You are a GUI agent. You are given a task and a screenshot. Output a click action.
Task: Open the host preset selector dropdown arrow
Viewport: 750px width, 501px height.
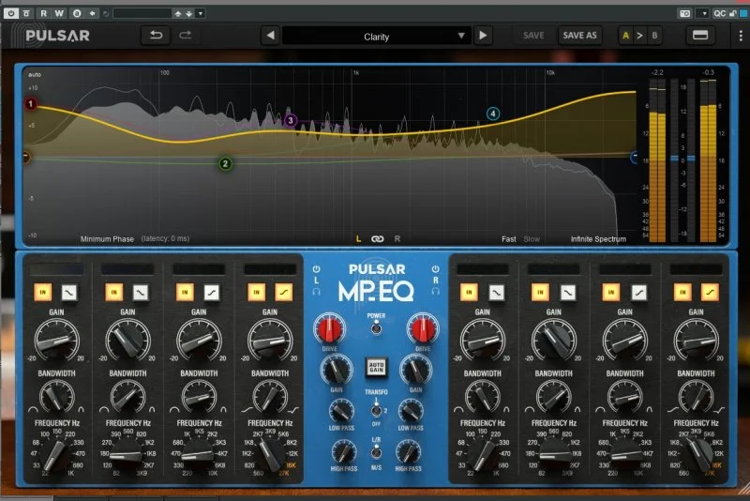(x=201, y=13)
